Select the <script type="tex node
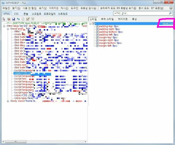 (x=23, y=93)
